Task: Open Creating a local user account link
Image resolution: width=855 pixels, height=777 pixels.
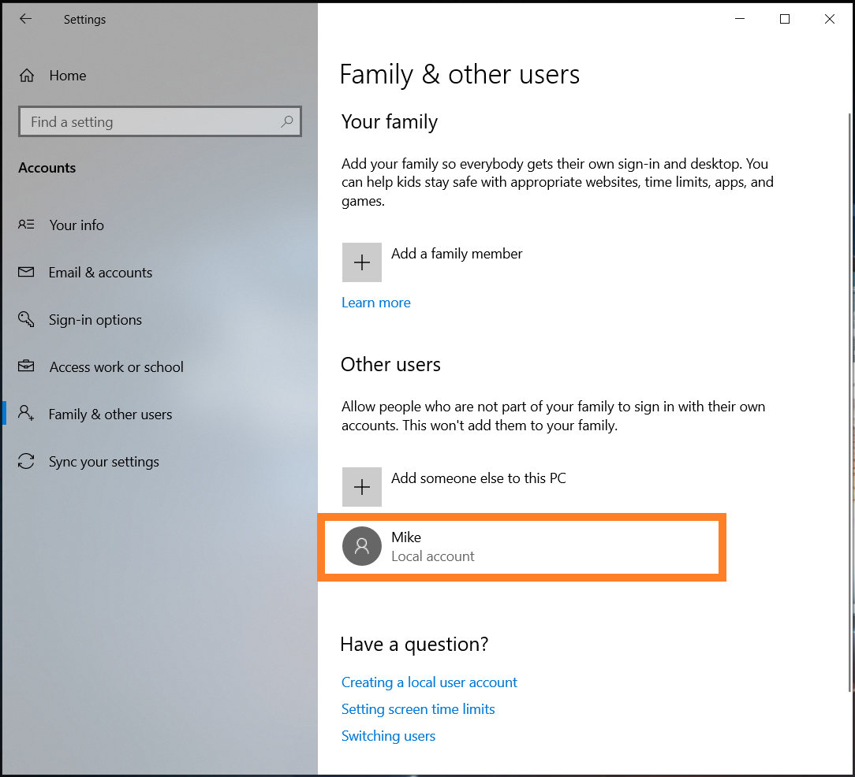Action: point(429,682)
